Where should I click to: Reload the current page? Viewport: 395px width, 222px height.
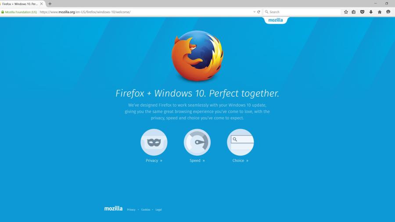[259, 12]
